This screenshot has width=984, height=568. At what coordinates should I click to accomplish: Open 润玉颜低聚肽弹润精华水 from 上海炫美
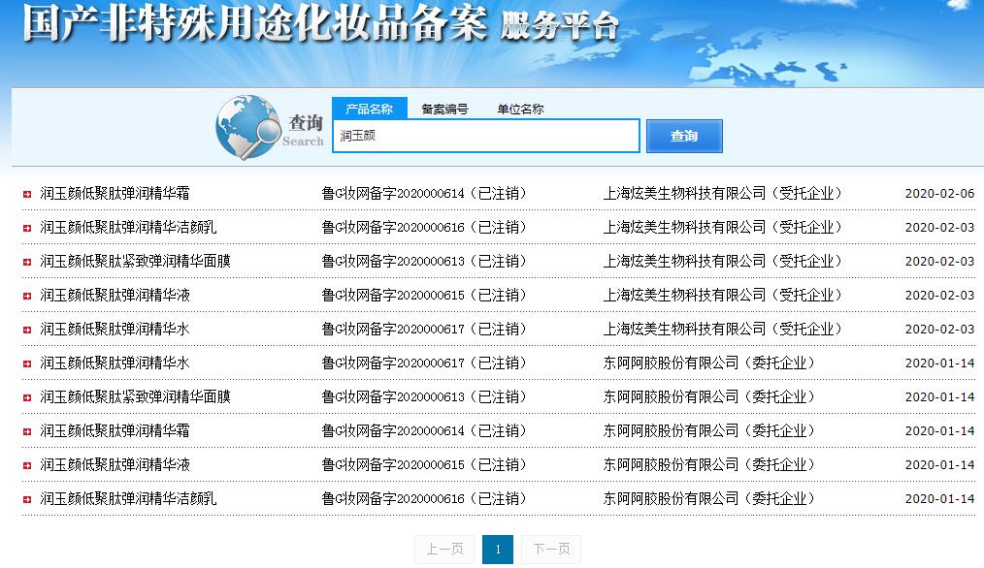point(115,329)
